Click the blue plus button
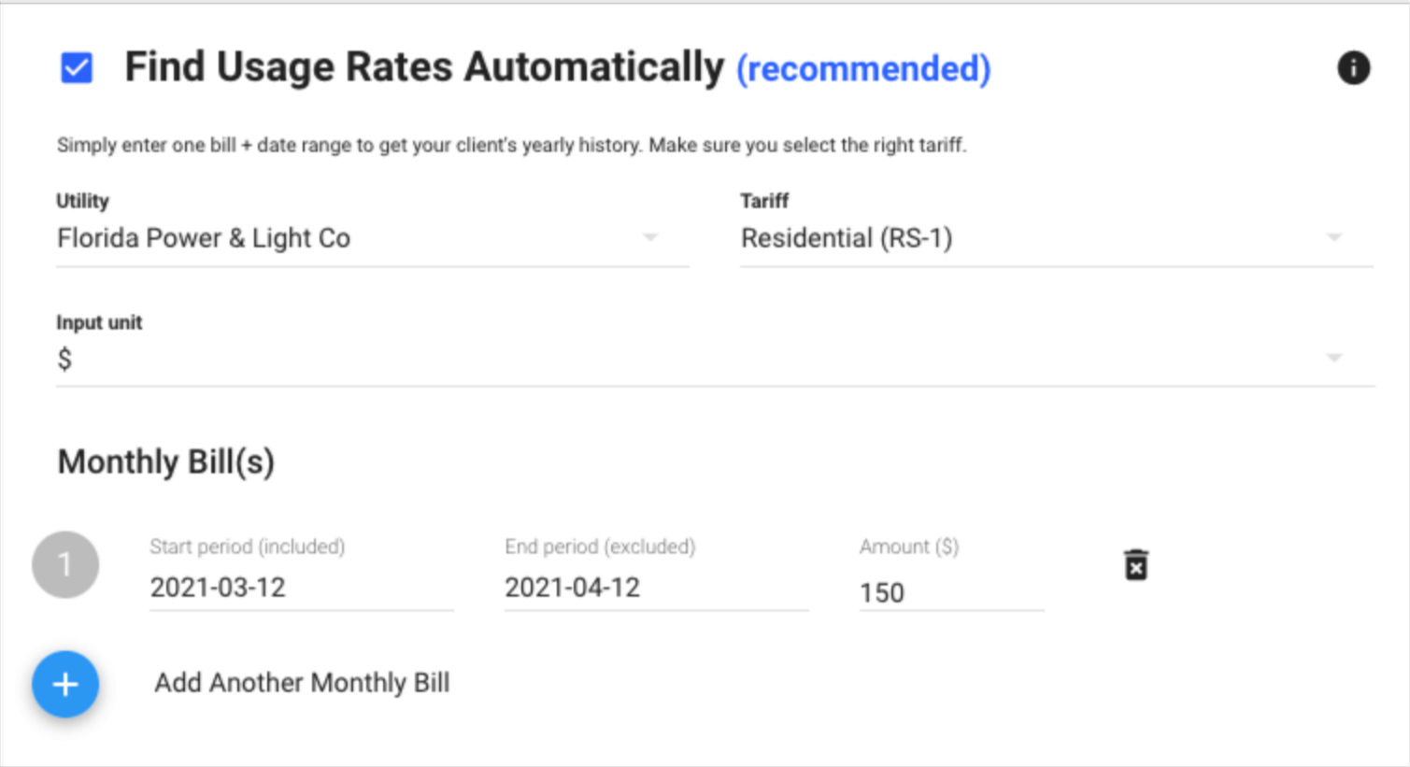1410x767 pixels. click(65, 684)
